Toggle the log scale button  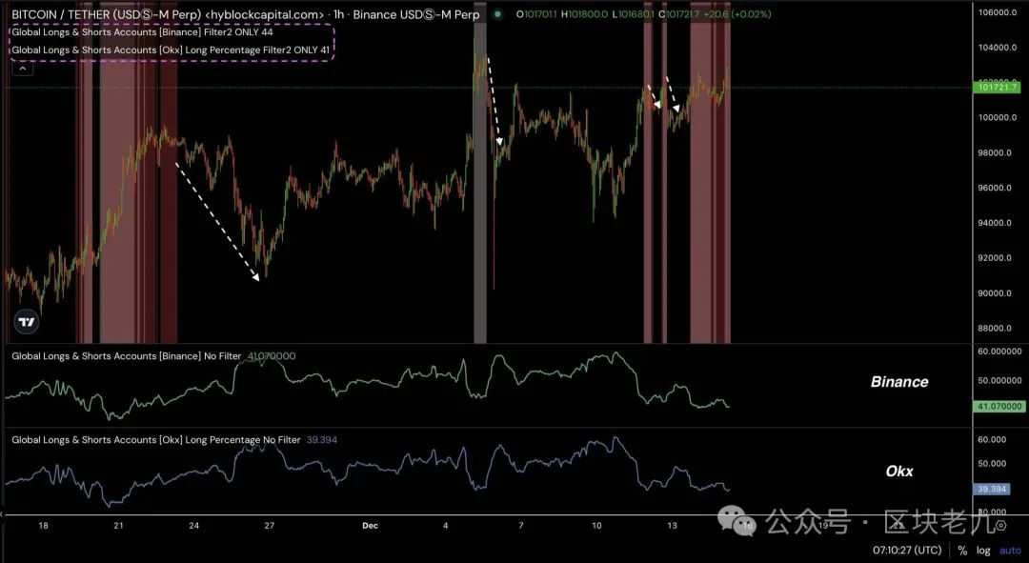[982, 550]
